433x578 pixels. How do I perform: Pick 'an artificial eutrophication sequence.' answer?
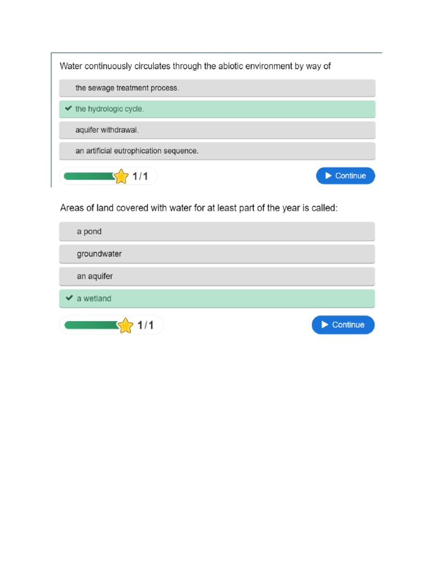pos(137,151)
